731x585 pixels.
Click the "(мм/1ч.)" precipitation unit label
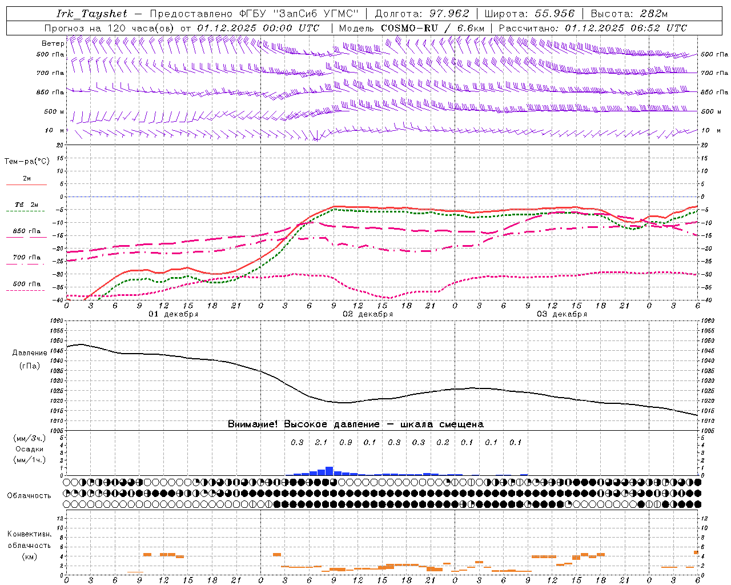30,460
